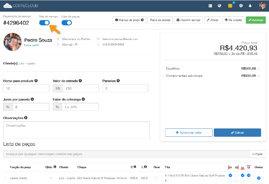
Task: Remove Componentes adicionais value with its X
Action: tap(259, 76)
